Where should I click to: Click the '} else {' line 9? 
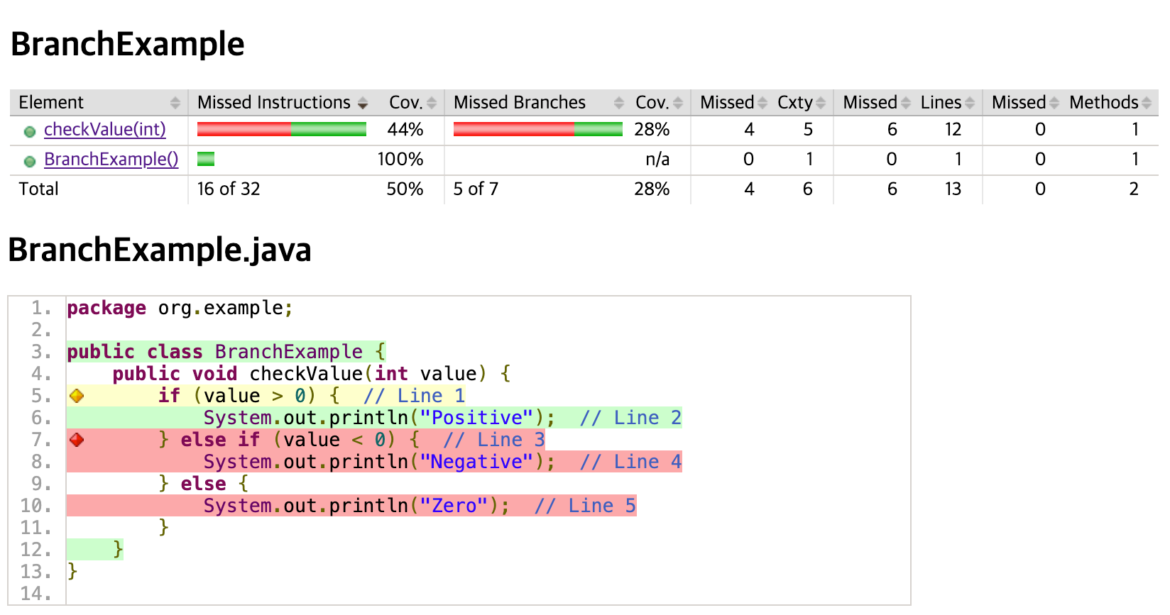(204, 484)
